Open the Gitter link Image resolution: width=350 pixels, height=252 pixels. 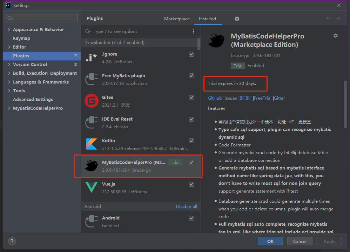(x=280, y=98)
